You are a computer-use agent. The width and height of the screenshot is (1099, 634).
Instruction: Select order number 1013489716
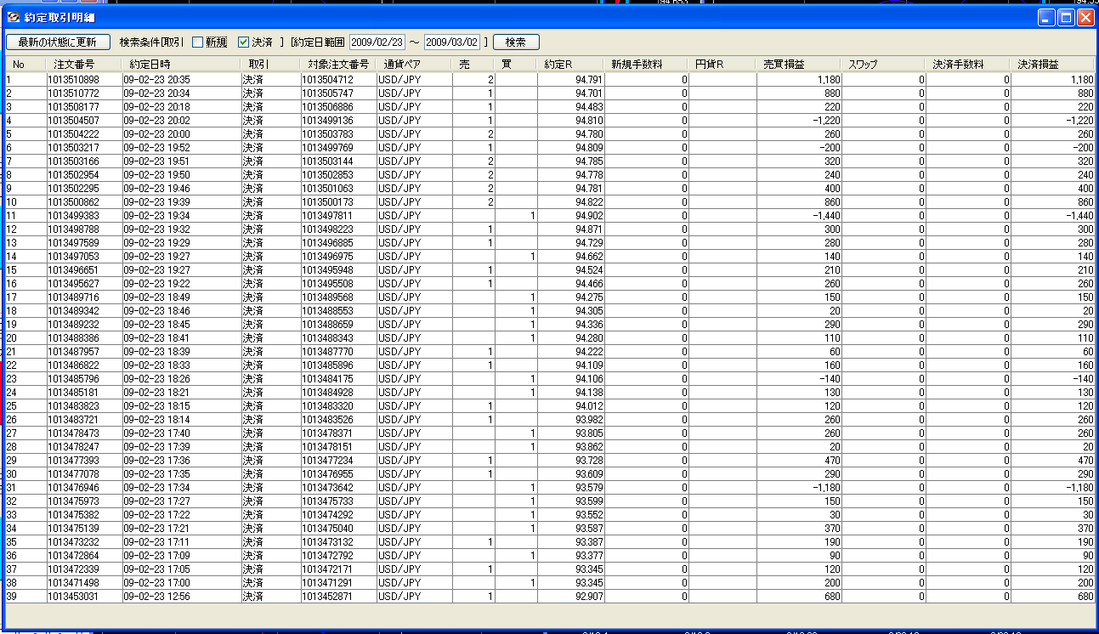(73, 297)
